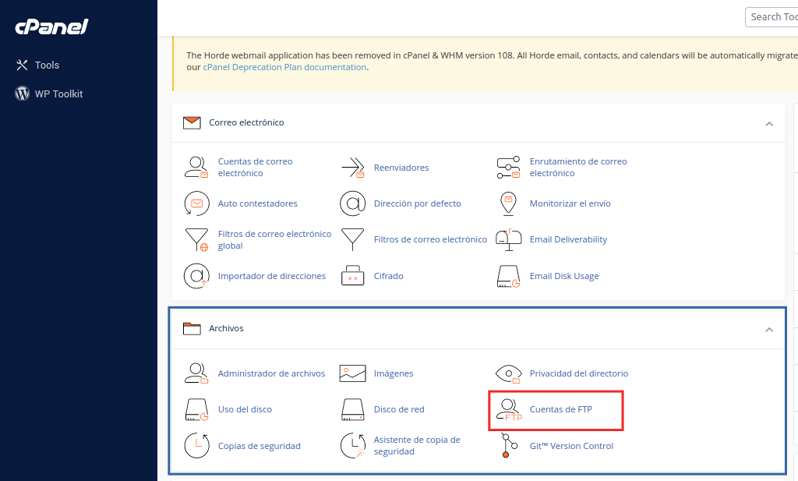Screen dimensions: 798x481
Task: Select the Reenviadores arrow icon
Action: 353,168
